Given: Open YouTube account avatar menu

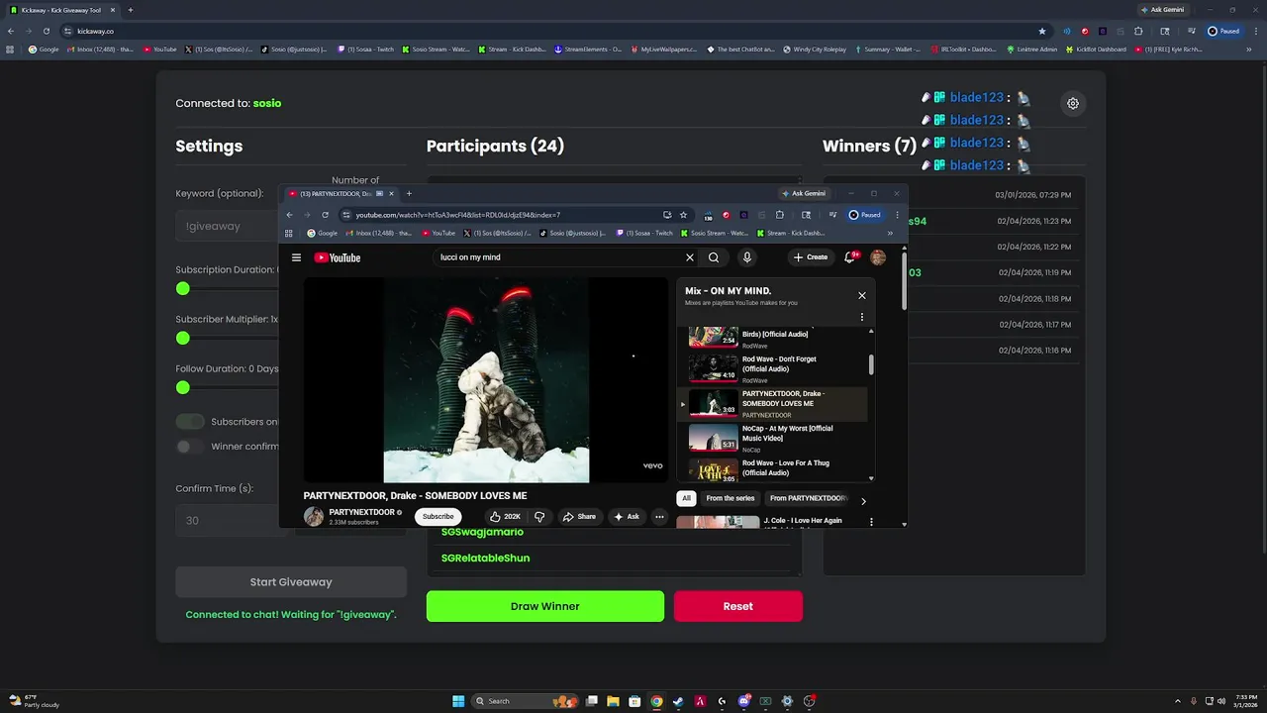Looking at the screenshot, I should click(878, 257).
